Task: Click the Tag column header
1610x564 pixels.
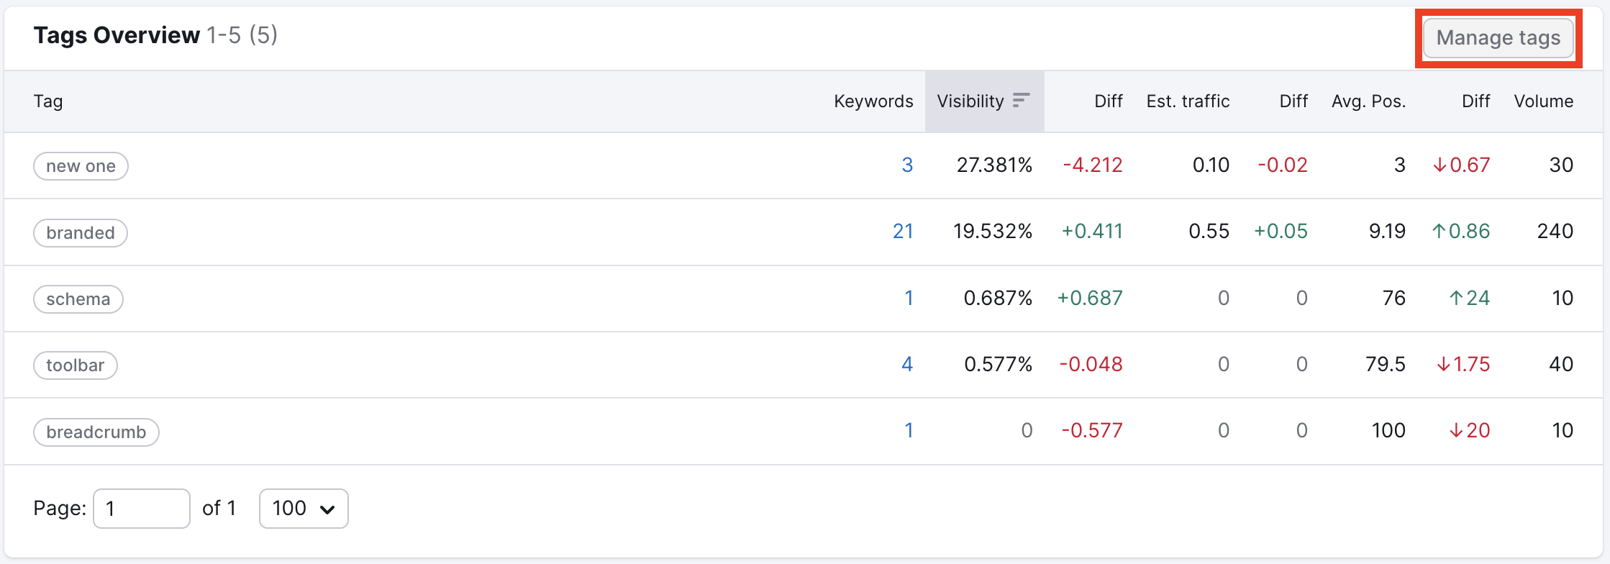Action: pyautogui.click(x=48, y=101)
